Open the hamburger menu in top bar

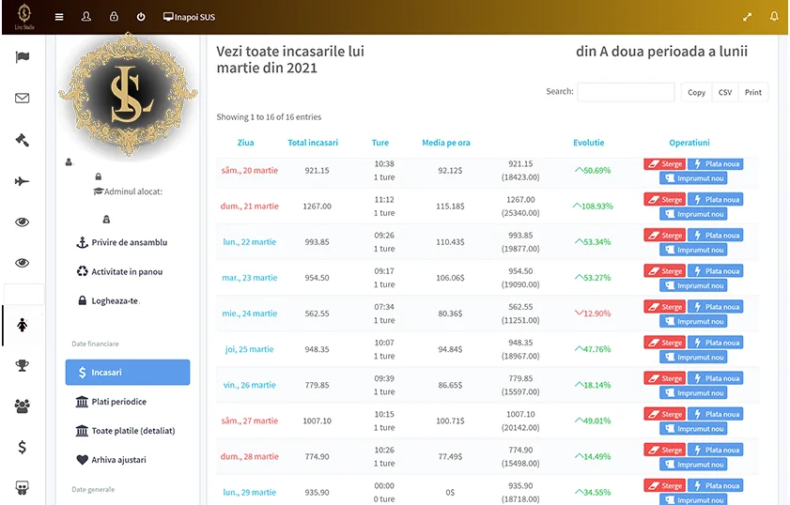click(x=60, y=17)
